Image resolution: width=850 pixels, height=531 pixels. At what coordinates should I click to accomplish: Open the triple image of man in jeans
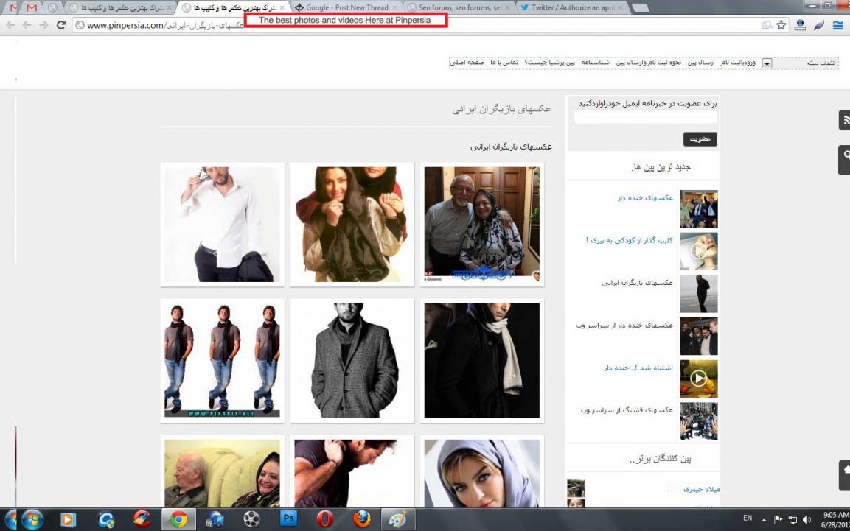(x=222, y=360)
